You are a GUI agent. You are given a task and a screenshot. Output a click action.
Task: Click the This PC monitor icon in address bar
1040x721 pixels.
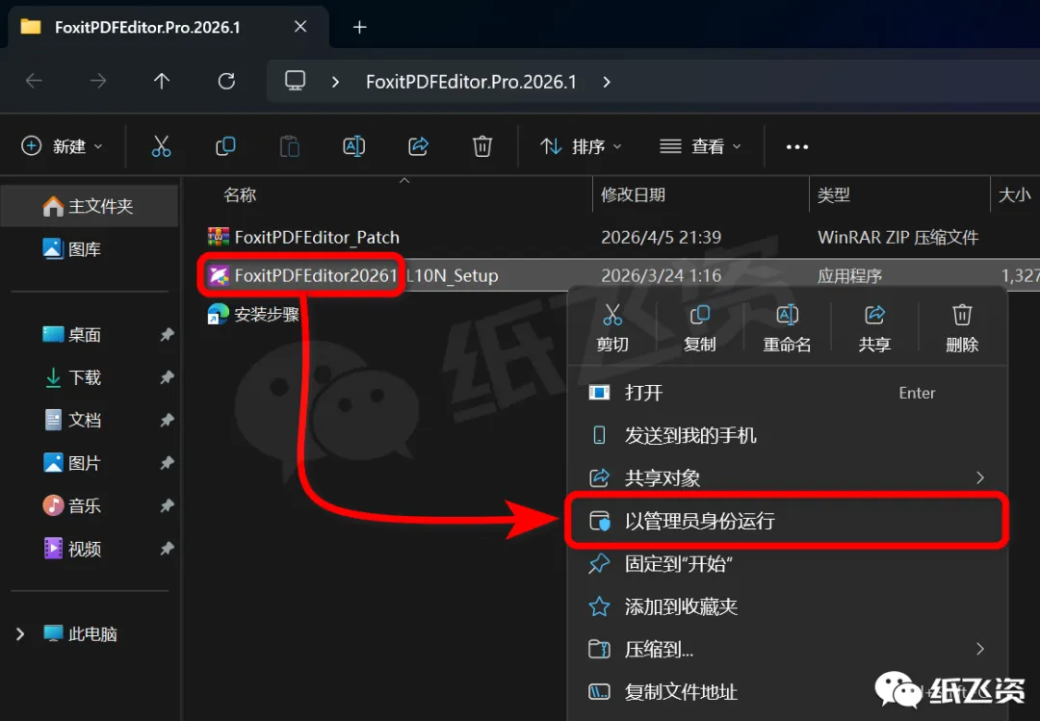coord(295,81)
